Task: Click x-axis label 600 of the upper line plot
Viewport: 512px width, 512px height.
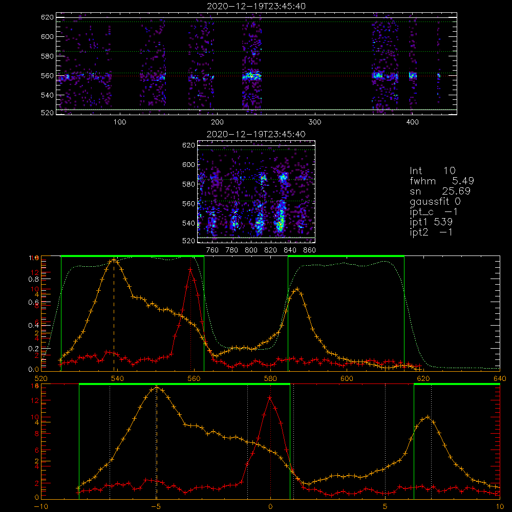Action: tap(347, 378)
